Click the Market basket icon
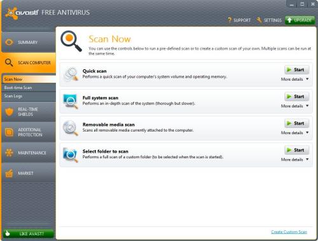The height and width of the screenshot is (241, 318). click(x=9, y=174)
